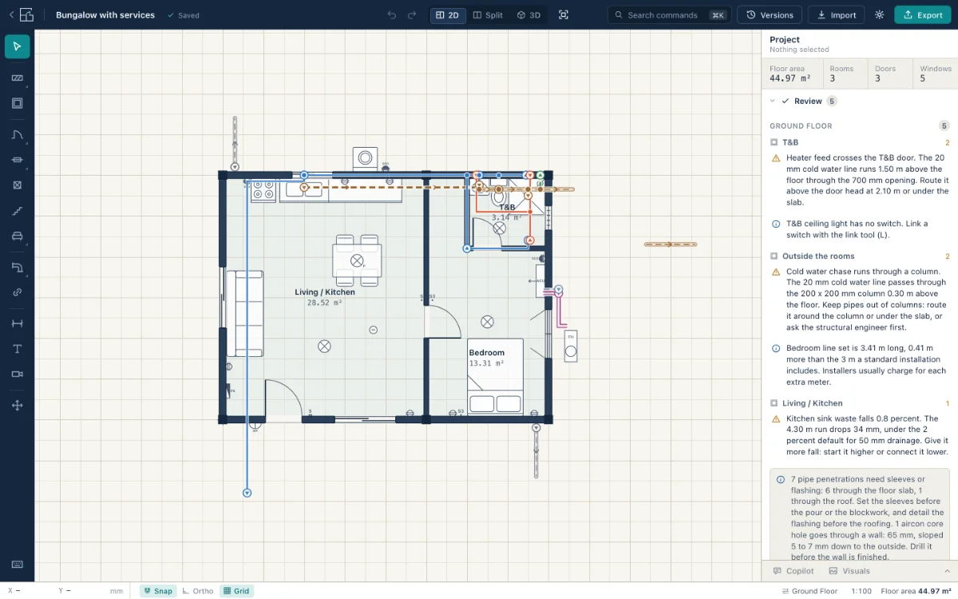Screen dimensions: 958x599
Task: Switch to 2D view
Action: 448,15
